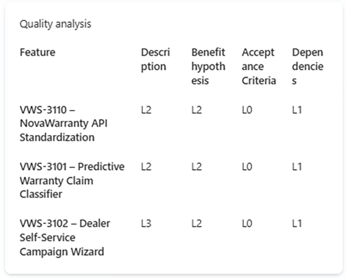The height and width of the screenshot is (278, 347).
Task: Select VWS-3101 Predictive Warranty Claim Classifier
Action: (72, 180)
